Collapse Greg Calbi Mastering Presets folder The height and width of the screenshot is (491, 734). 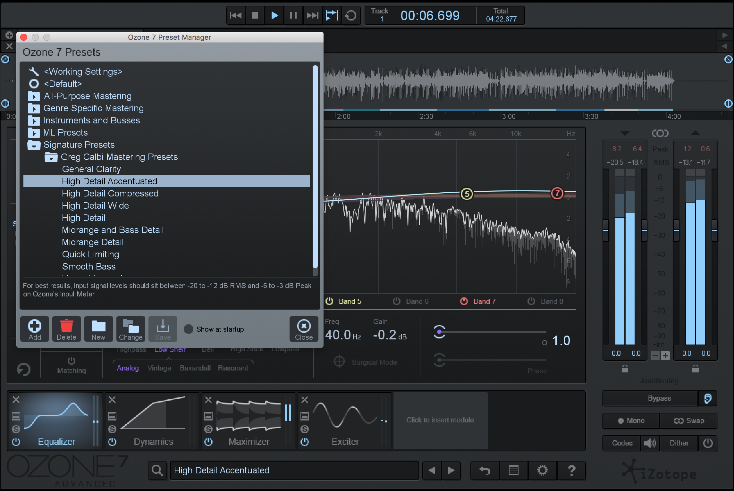tap(51, 157)
